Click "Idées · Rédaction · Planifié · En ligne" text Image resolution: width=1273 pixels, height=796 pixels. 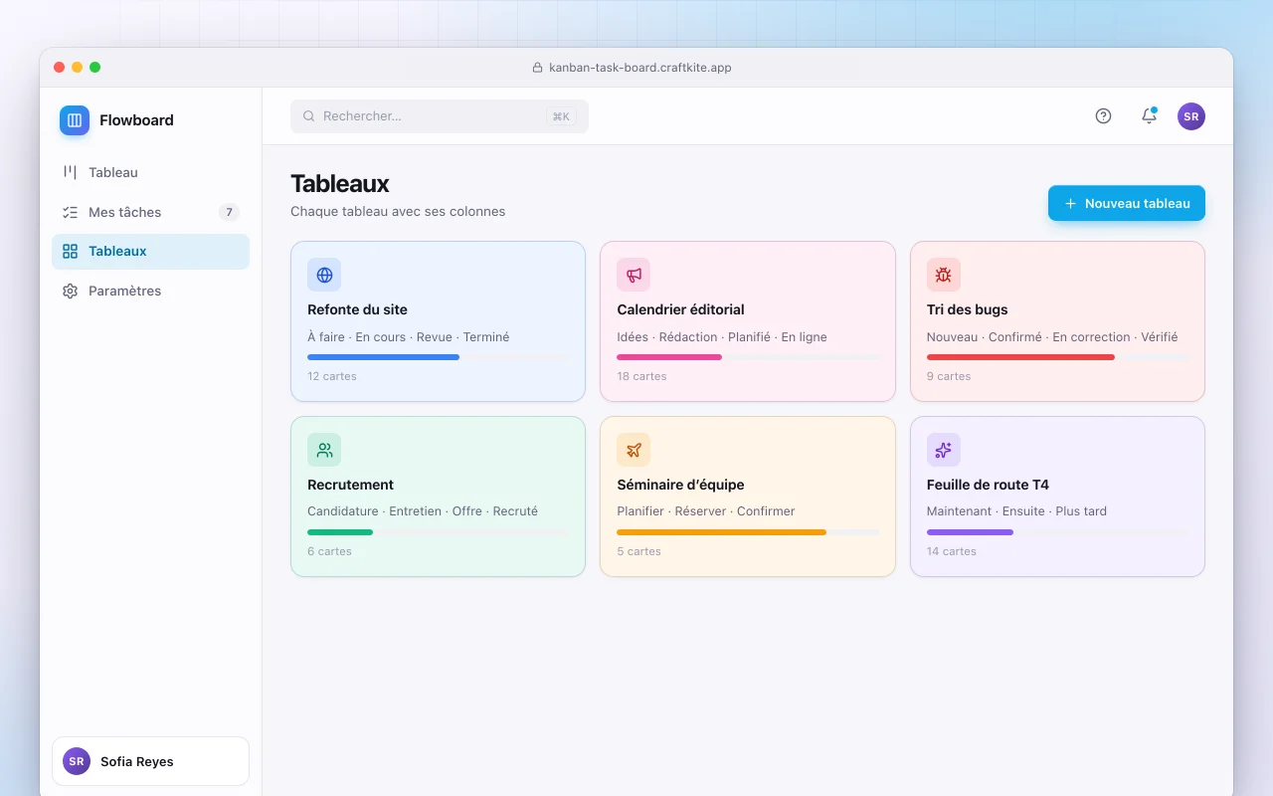tap(722, 337)
